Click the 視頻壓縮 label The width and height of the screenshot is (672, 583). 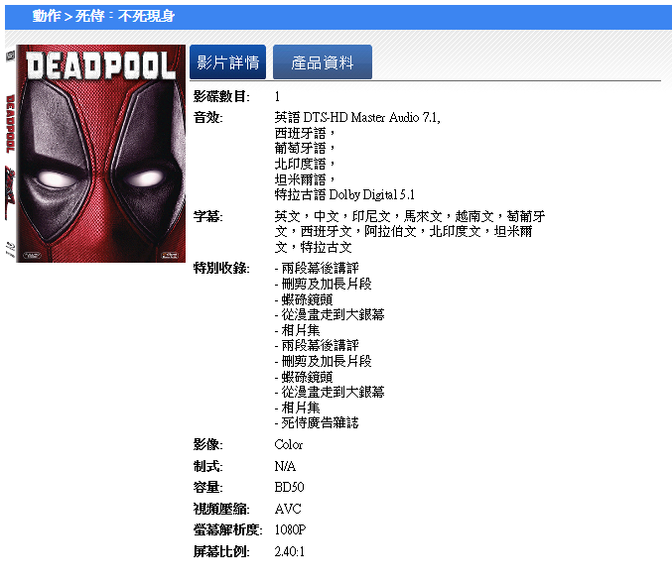point(221,509)
